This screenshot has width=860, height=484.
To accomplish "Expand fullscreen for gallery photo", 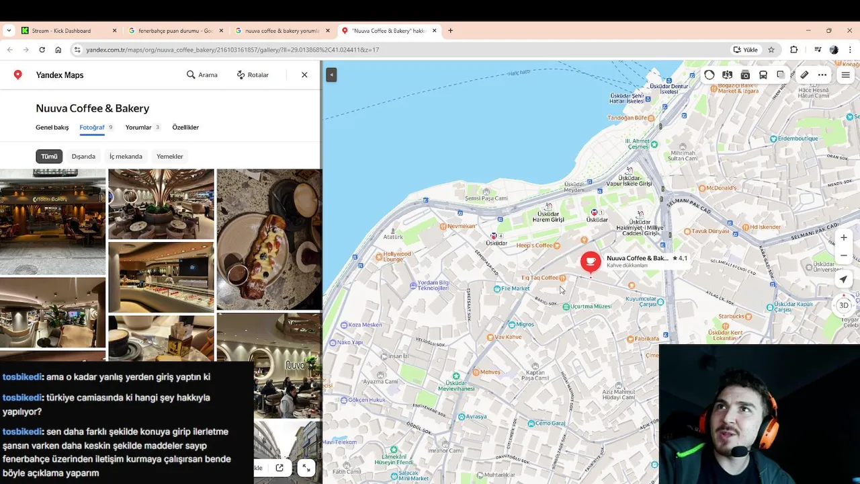I will [x=306, y=468].
